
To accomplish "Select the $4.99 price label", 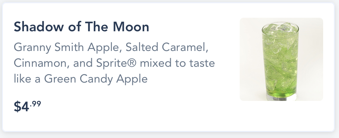I will pos(27,106).
